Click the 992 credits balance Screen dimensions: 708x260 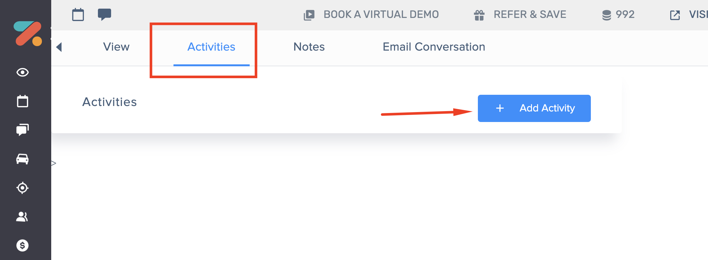pyautogui.click(x=618, y=15)
